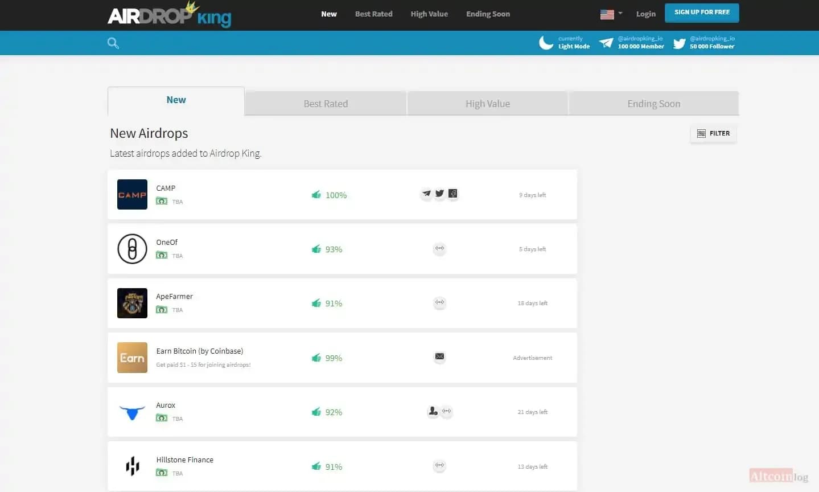Open the ApeFarmer logo thumbnail
Viewport: 819px width, 492px height.
[132, 303]
